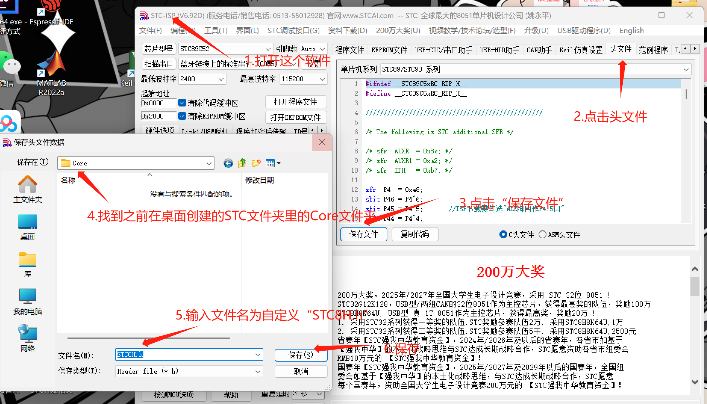Create new folder icon in save dialog
The height and width of the screenshot is (404, 707).
click(x=256, y=163)
